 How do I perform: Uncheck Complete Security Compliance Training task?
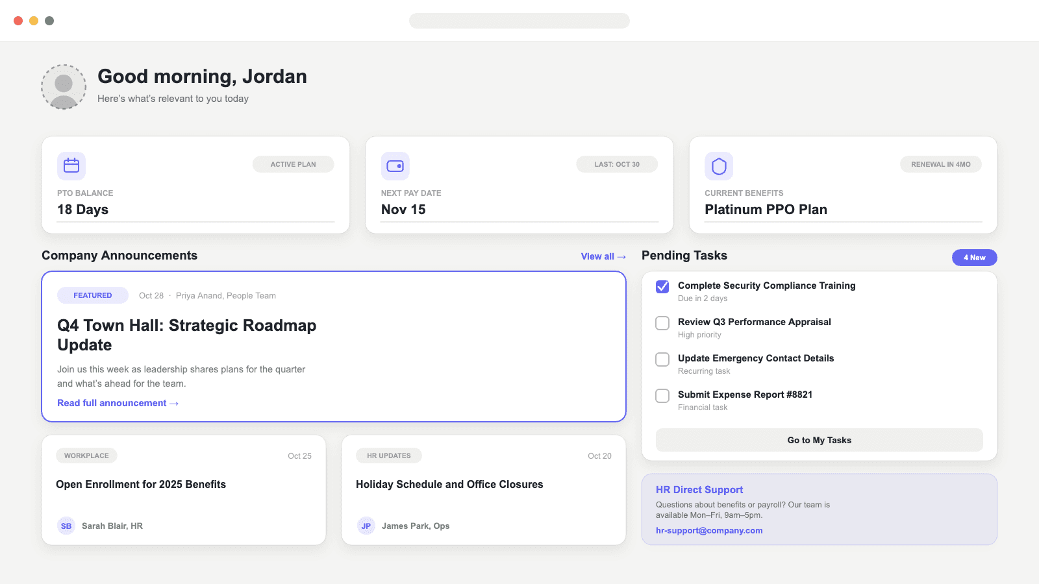(x=662, y=287)
